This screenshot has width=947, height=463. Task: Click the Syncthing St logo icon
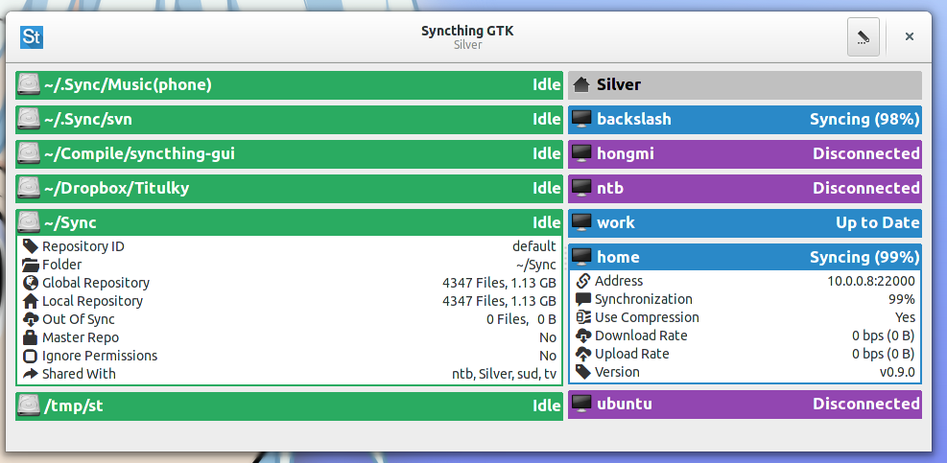pyautogui.click(x=32, y=36)
